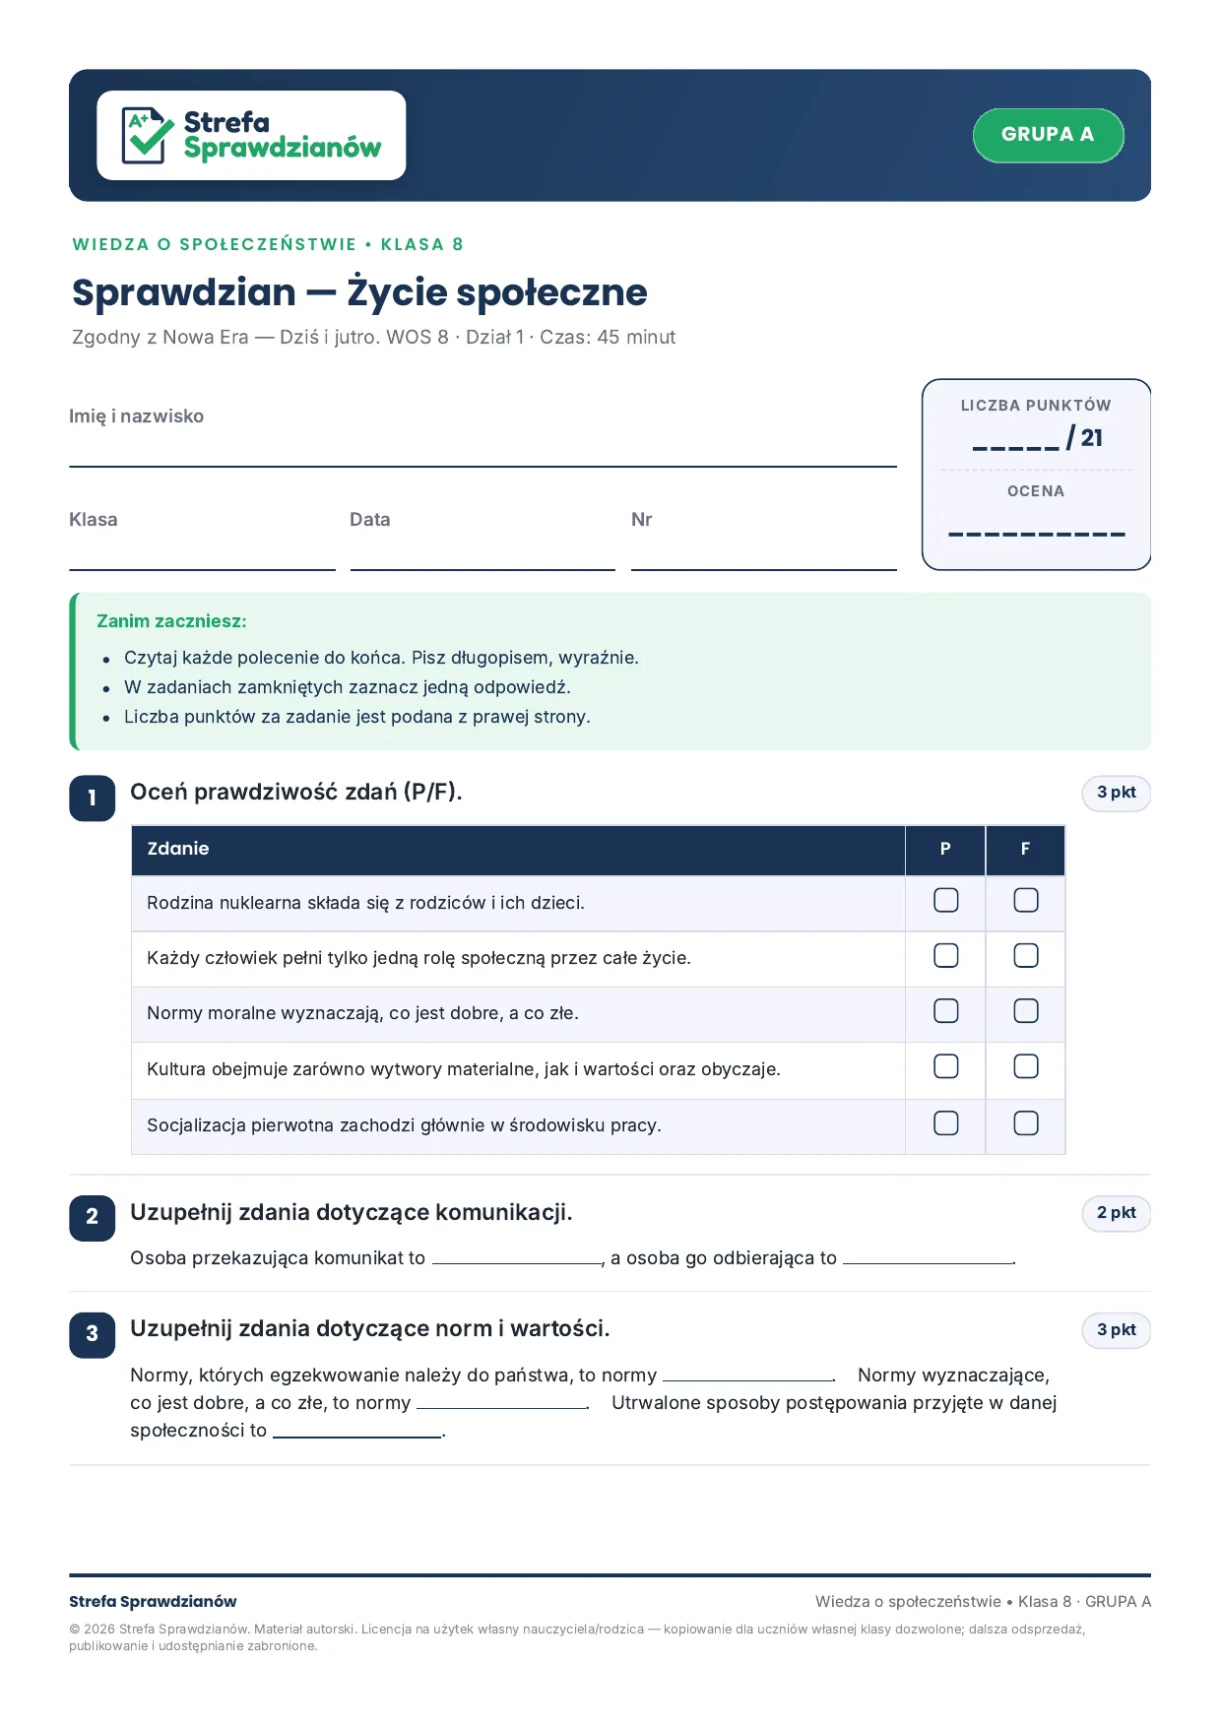The width and height of the screenshot is (1221, 1727).
Task: Click the GRUPA A badge
Action: [1048, 135]
